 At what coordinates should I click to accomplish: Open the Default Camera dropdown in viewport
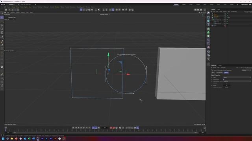tap(105, 14)
